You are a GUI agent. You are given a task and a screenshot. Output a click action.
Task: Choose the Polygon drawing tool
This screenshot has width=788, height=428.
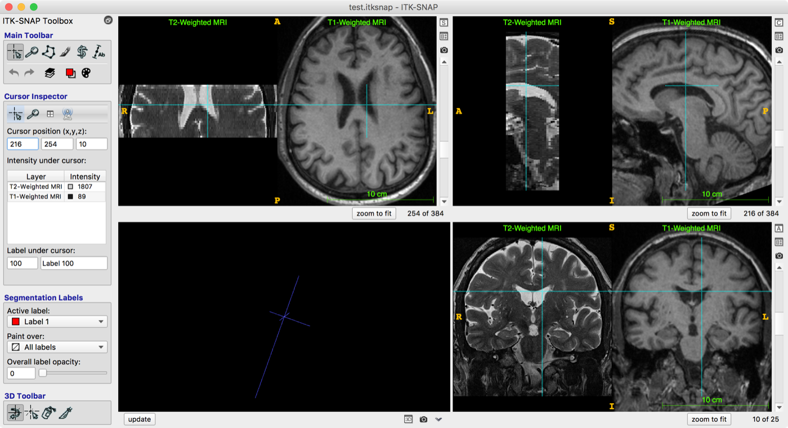pyautogui.click(x=49, y=52)
